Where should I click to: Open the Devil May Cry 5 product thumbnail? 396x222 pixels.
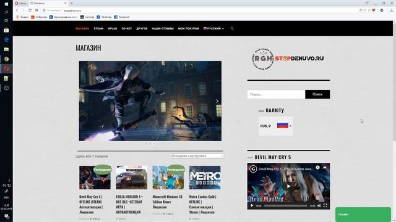[x=95, y=178]
